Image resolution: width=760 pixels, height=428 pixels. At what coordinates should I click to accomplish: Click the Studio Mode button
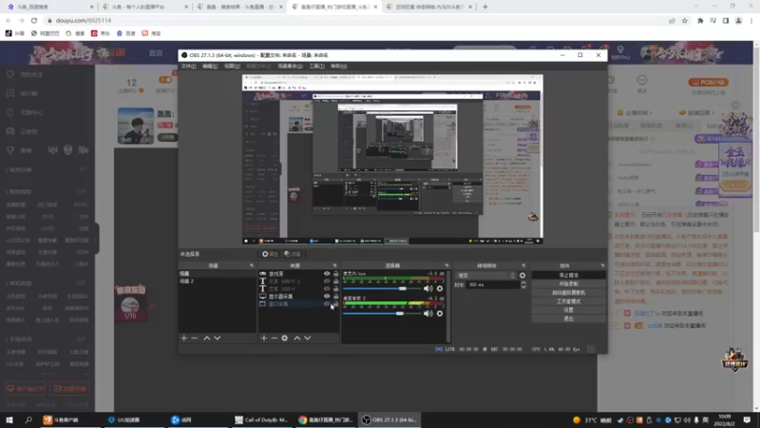pos(568,302)
